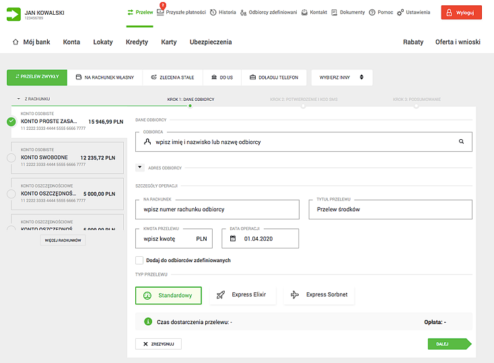The height and width of the screenshot is (363, 494).
Task: Go to Mój bank
Action: (x=36, y=42)
